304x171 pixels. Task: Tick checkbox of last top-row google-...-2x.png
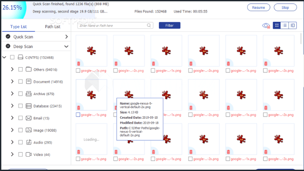coord(265,71)
